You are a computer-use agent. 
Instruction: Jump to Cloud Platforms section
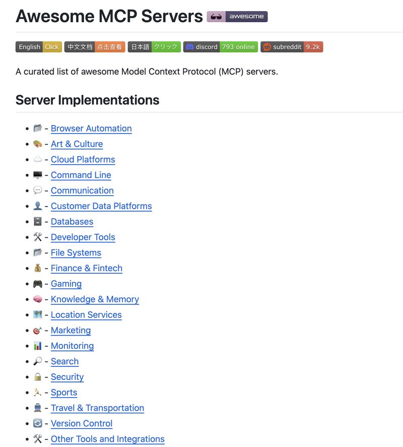(83, 160)
